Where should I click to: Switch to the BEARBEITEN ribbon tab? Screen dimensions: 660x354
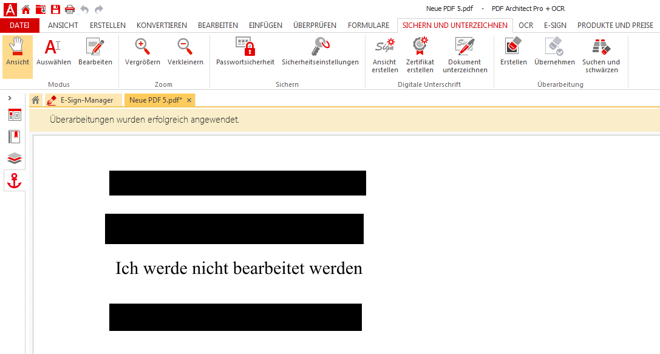click(x=217, y=26)
